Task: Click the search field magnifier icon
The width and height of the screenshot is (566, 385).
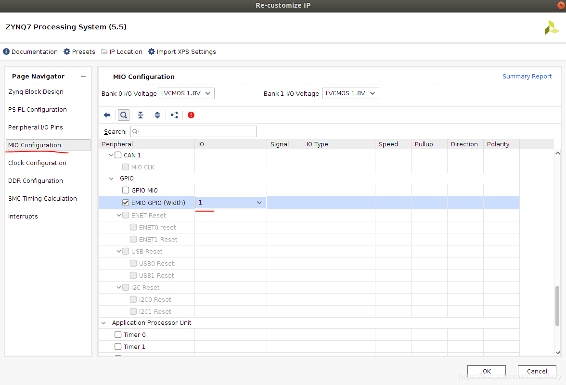Action: coord(135,131)
